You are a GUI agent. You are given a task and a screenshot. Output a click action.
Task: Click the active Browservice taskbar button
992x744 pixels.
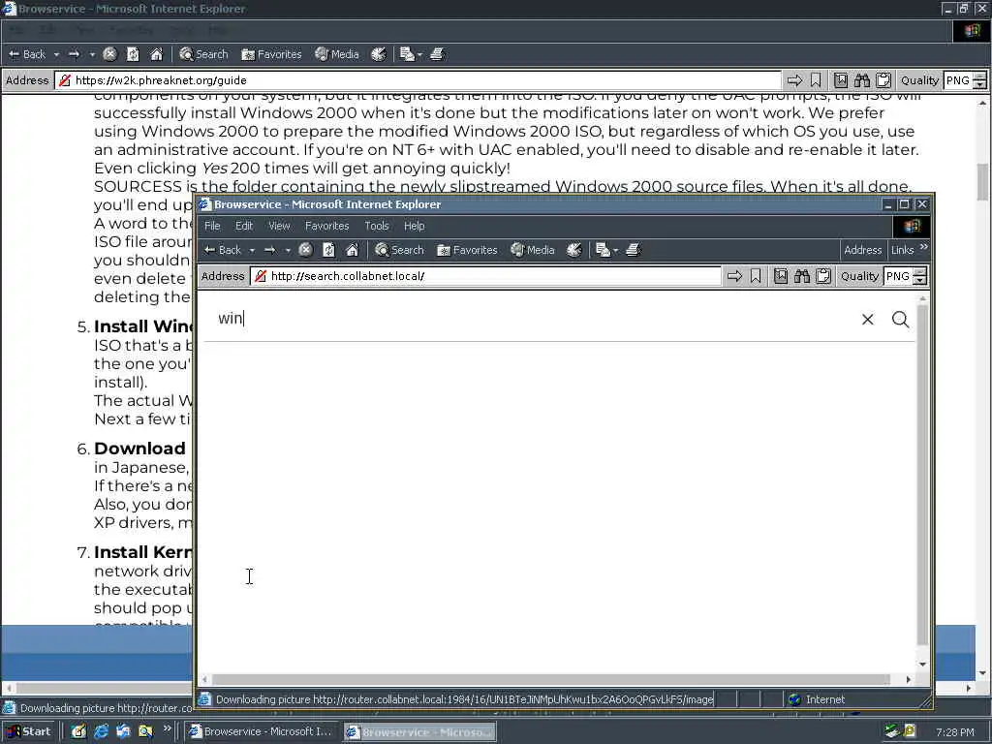420,732
